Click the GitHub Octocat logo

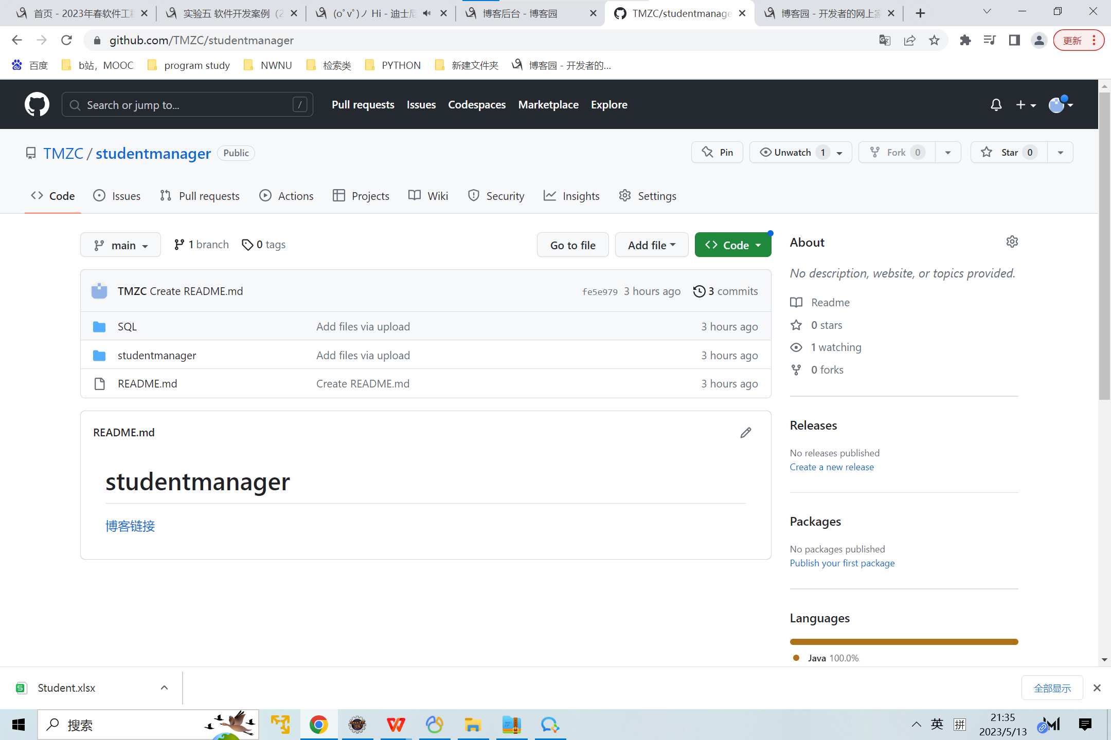37,105
